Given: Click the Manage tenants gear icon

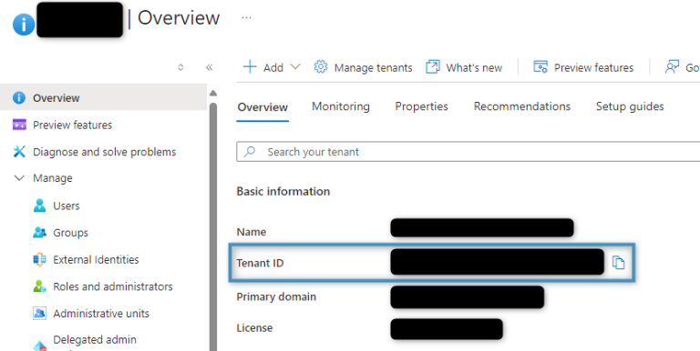Looking at the screenshot, I should click(321, 66).
